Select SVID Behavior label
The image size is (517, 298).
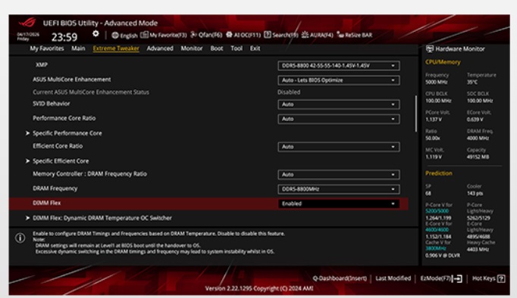[51, 104]
